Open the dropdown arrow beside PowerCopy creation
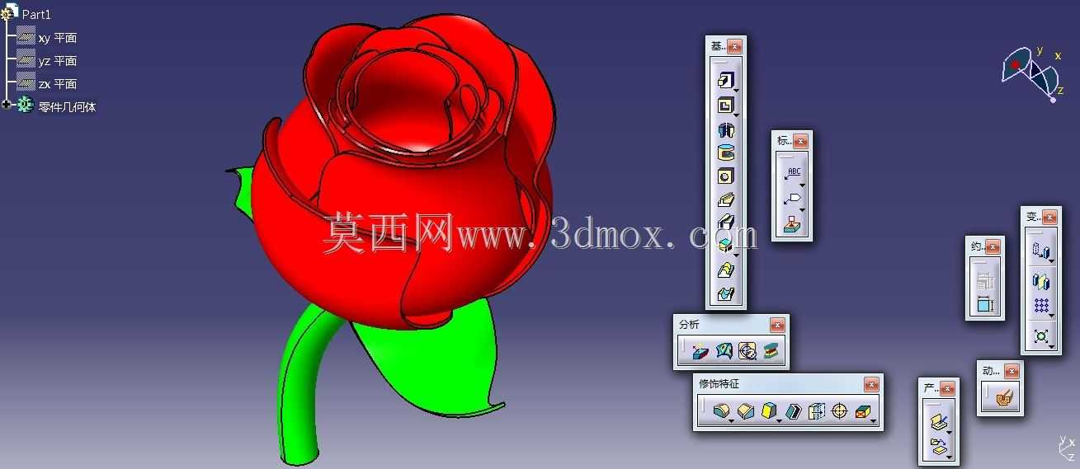Image resolution: width=1080 pixels, height=469 pixels. (x=949, y=432)
